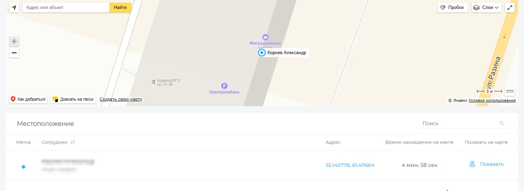Click the Как добраться button
The image size is (524, 191).
click(x=28, y=99)
